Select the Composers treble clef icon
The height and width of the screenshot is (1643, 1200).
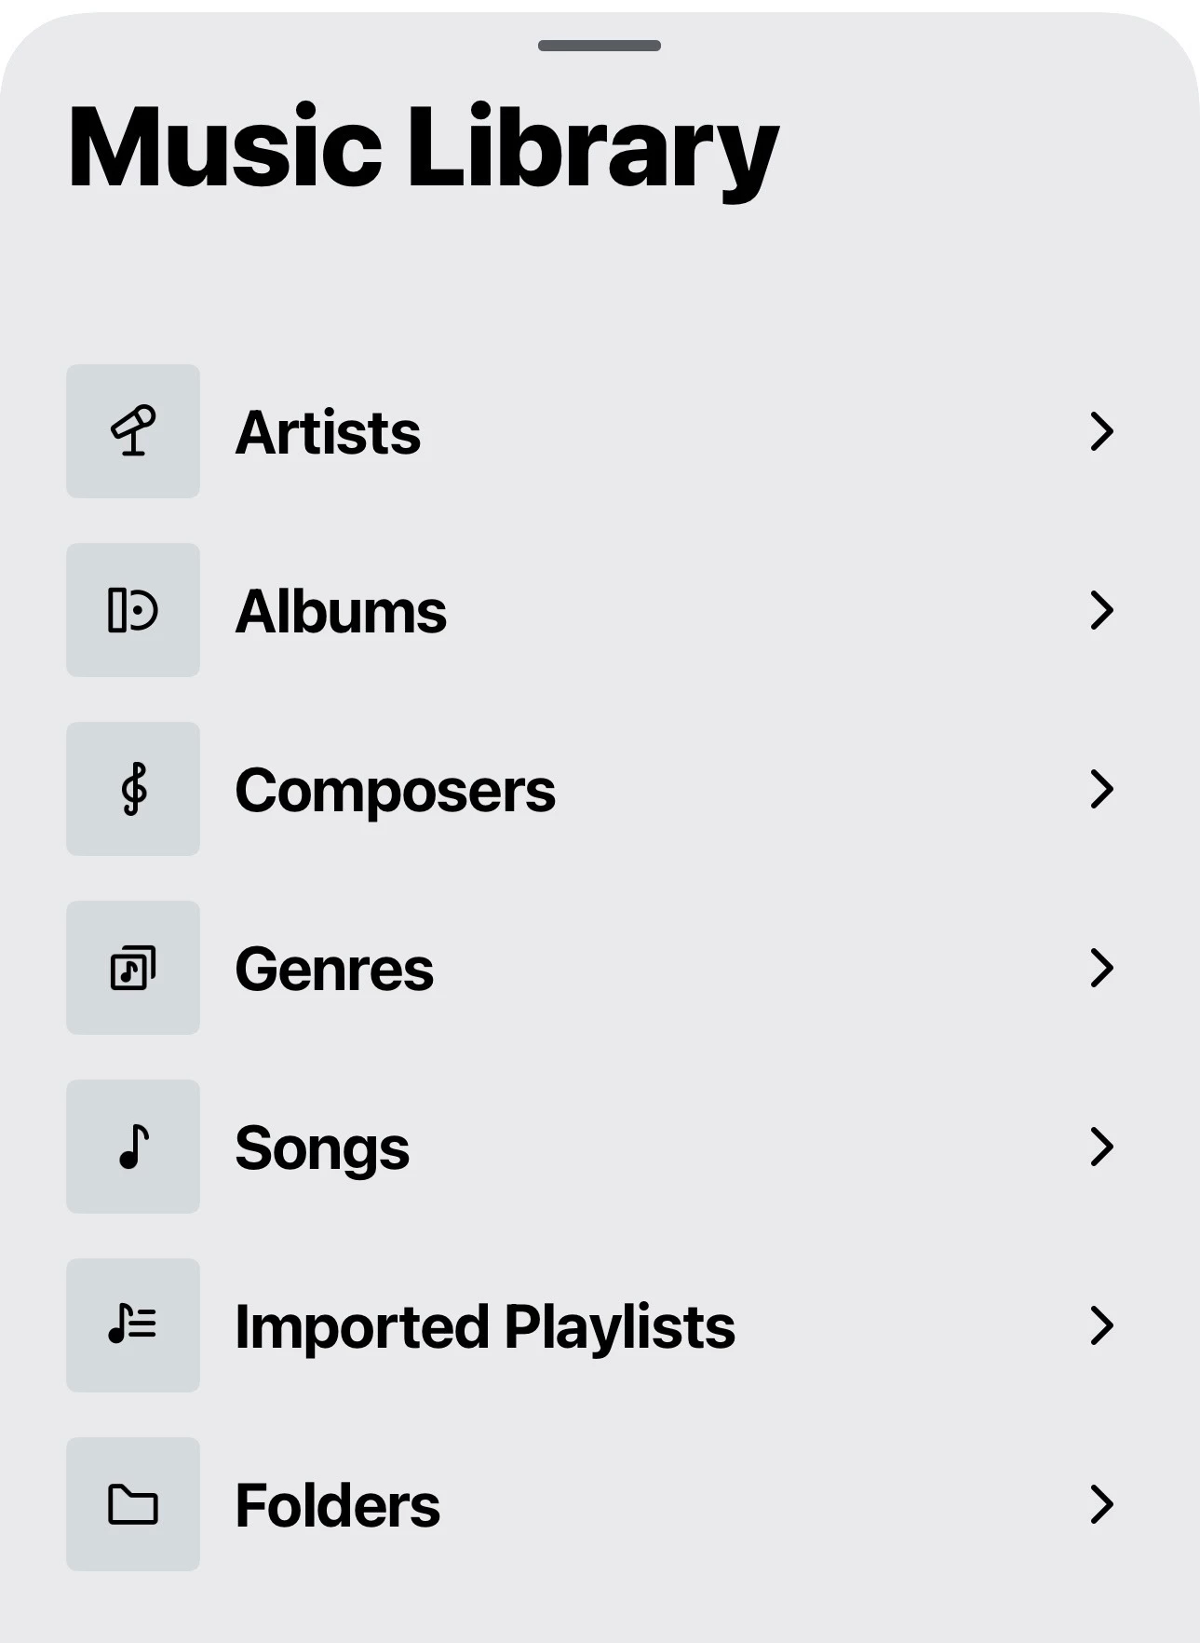click(x=133, y=789)
